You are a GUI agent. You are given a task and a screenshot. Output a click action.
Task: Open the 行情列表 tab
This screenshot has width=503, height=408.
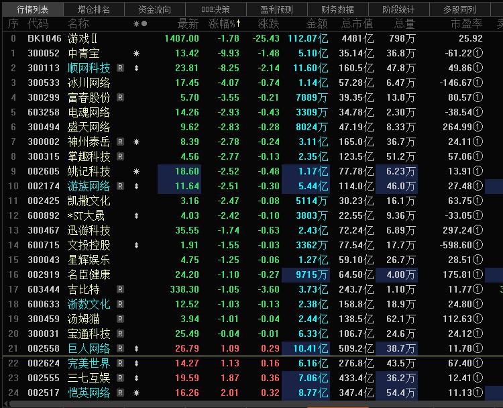[32, 9]
